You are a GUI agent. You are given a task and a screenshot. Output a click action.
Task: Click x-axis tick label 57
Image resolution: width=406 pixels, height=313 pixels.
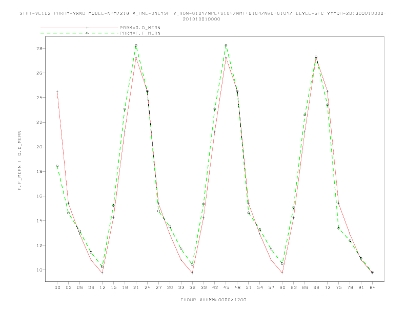tap(271, 287)
